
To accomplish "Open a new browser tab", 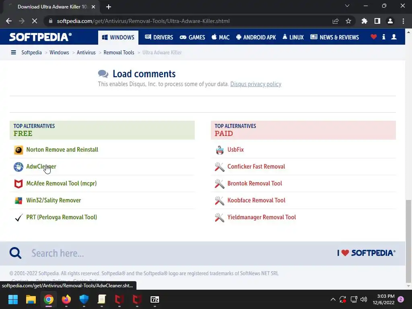I will point(109,7).
